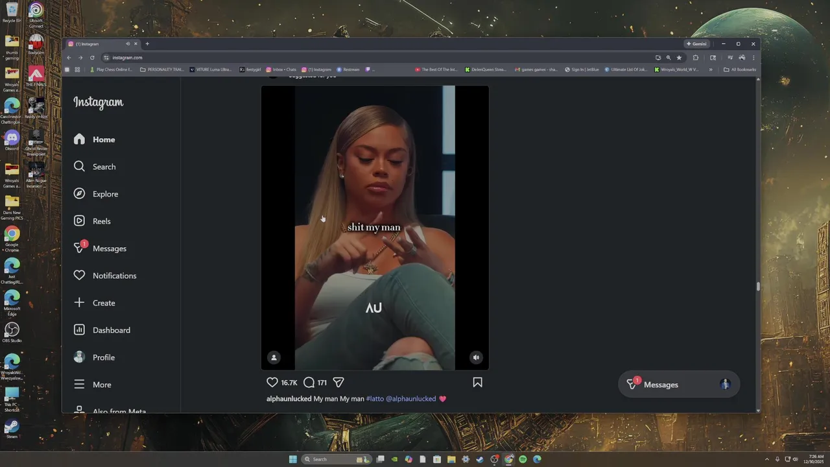830x467 pixels.
Task: Expand the hidden bookmarks overflow chevron
Action: (711, 69)
